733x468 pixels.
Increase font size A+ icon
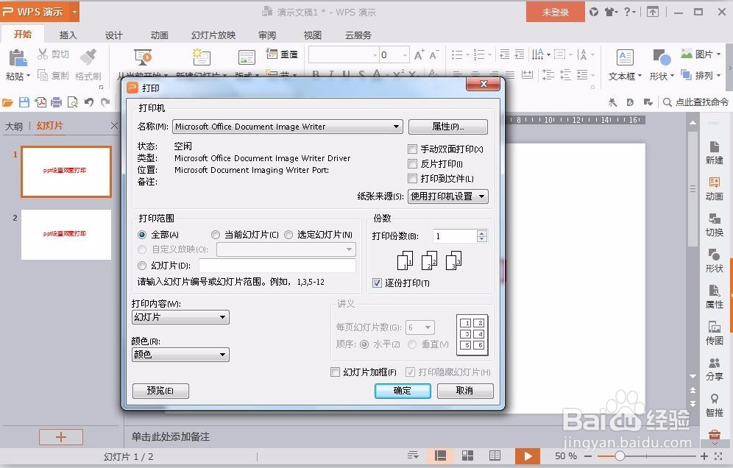click(419, 54)
